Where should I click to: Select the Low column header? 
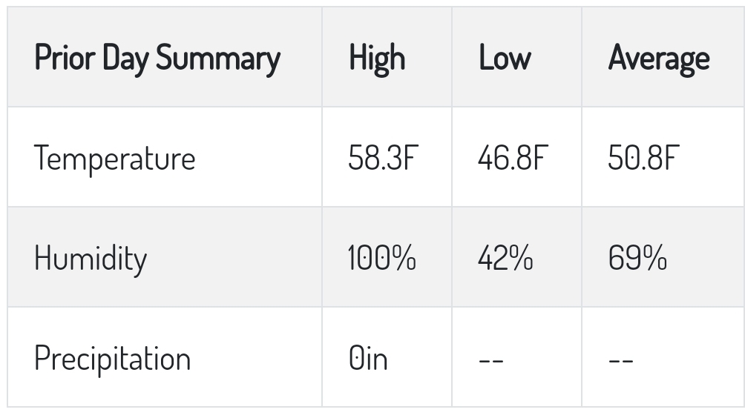[x=505, y=57]
